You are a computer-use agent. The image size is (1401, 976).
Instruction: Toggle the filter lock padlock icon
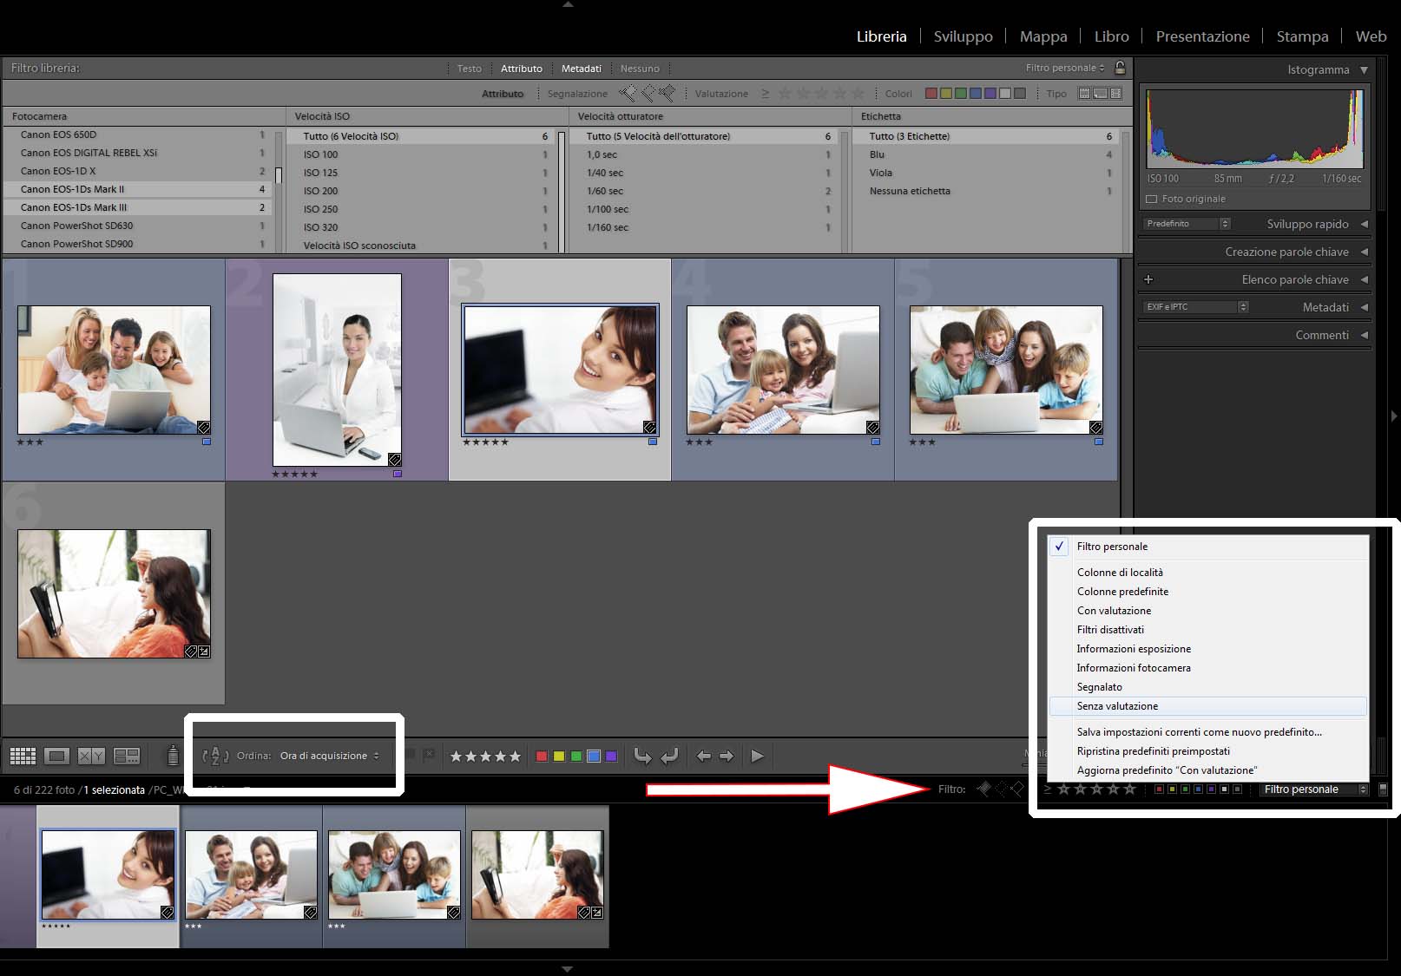(1120, 68)
